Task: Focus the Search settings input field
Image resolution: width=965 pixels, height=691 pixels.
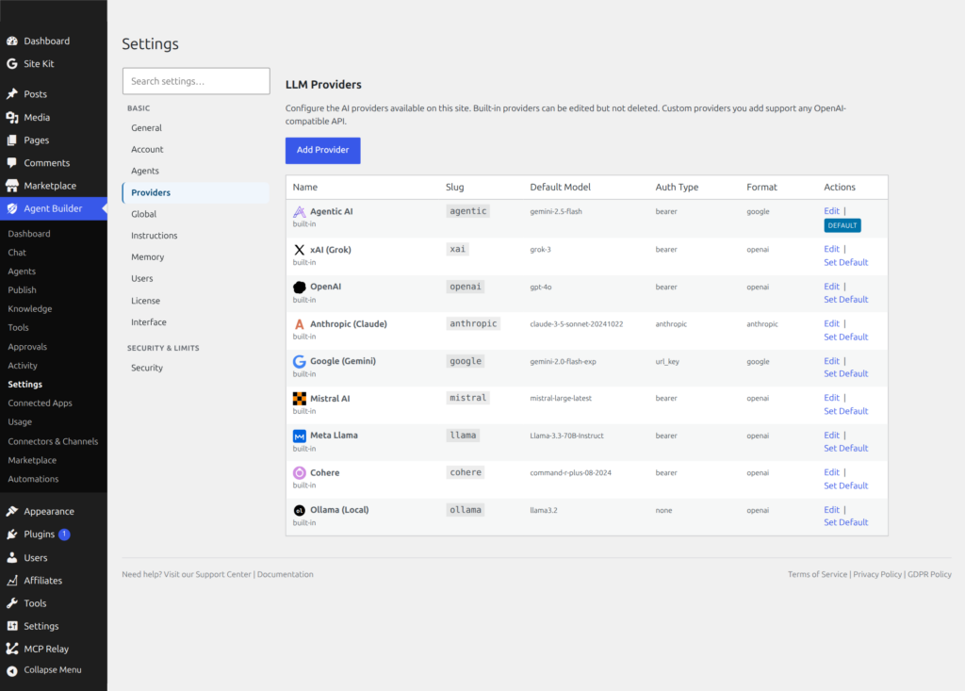Action: 196,81
